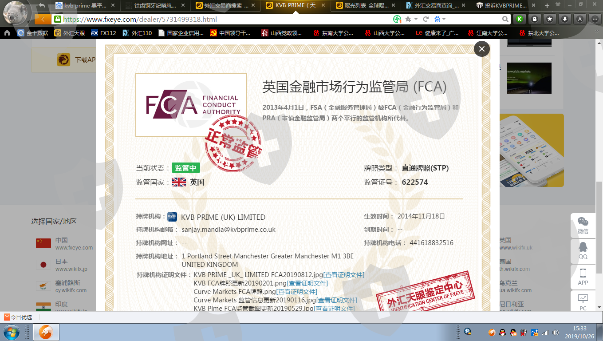Open the Windows Start button

[x=12, y=332]
